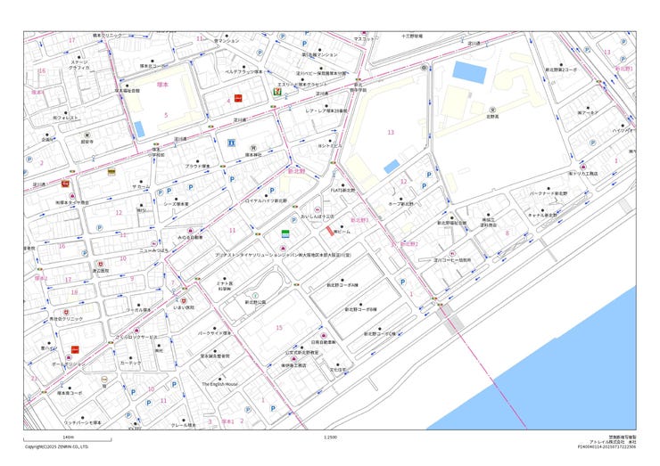
Task: Click the temple symbol above 超安寺
Action: 87,135
